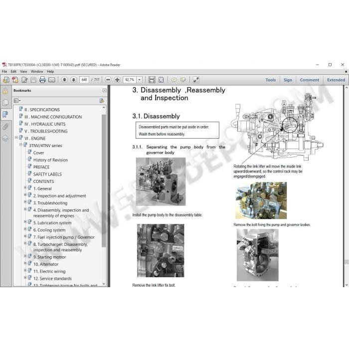Collapse the VI. ENGINE bookmark node

[16, 138]
